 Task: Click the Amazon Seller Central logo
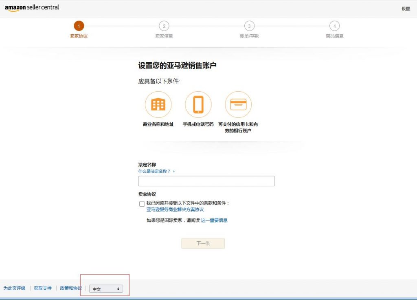pyautogui.click(x=32, y=8)
